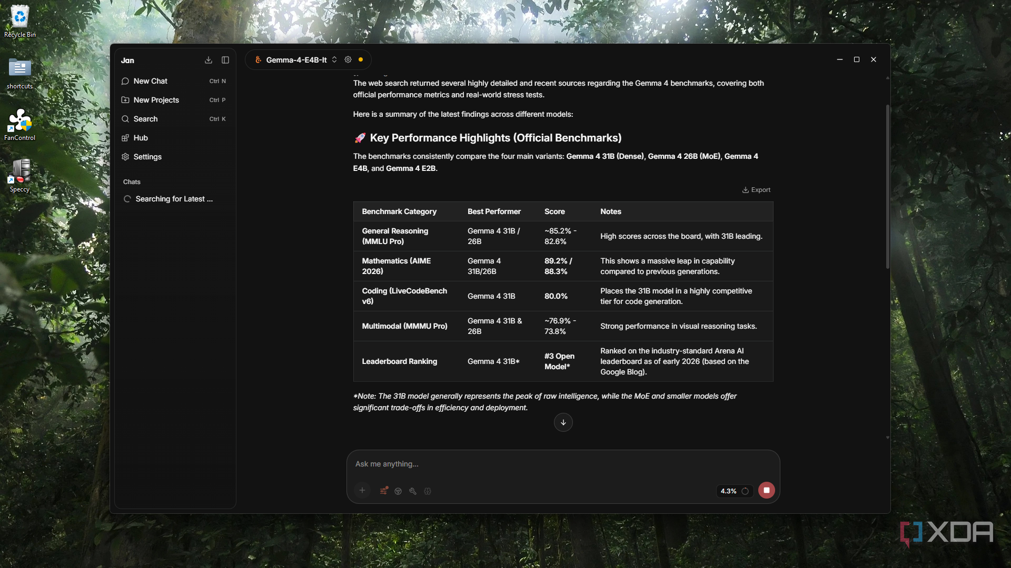Click the 4.3% context usage indicator
Viewport: 1011px width, 568px height.
[735, 491]
